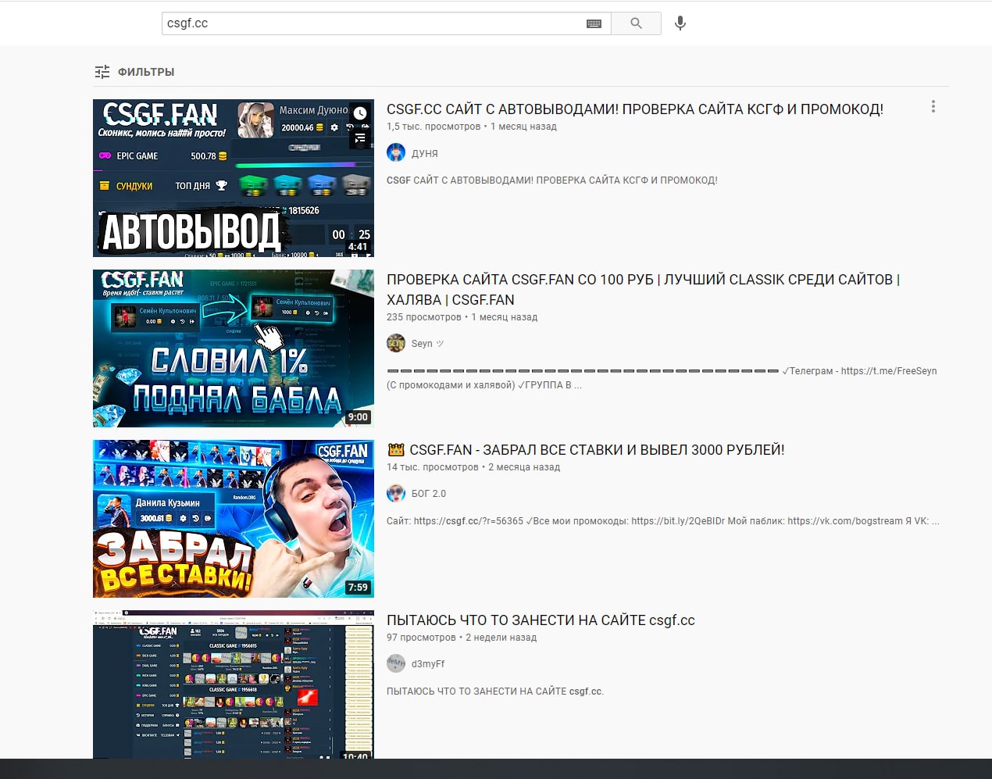992x779 pixels.
Task: Open the ФИЛЬТРЫ filters menu
Action: click(x=134, y=72)
